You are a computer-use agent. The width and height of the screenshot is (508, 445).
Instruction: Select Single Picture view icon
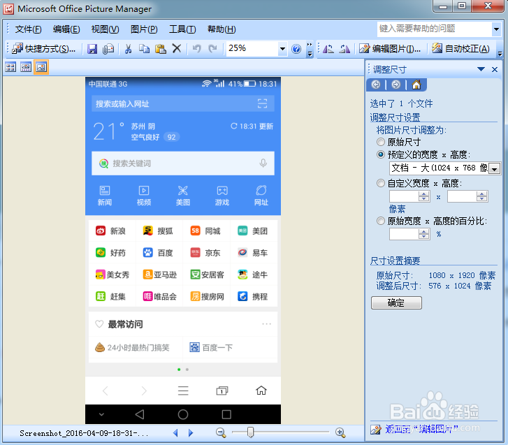coord(41,67)
